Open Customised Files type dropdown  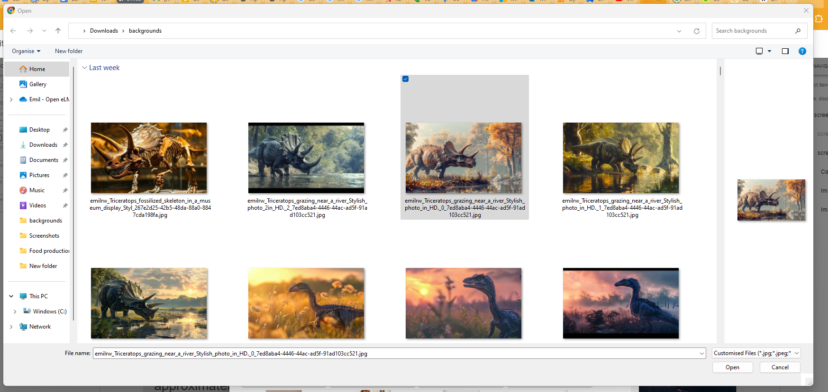pos(756,353)
